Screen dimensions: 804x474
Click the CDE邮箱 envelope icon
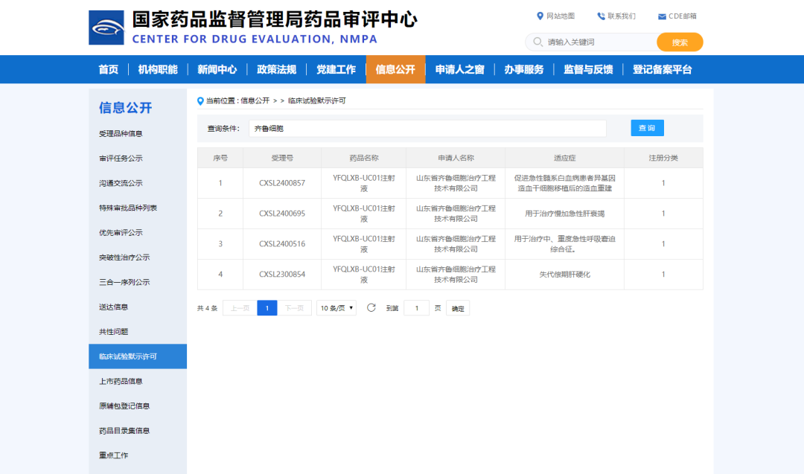tap(662, 16)
